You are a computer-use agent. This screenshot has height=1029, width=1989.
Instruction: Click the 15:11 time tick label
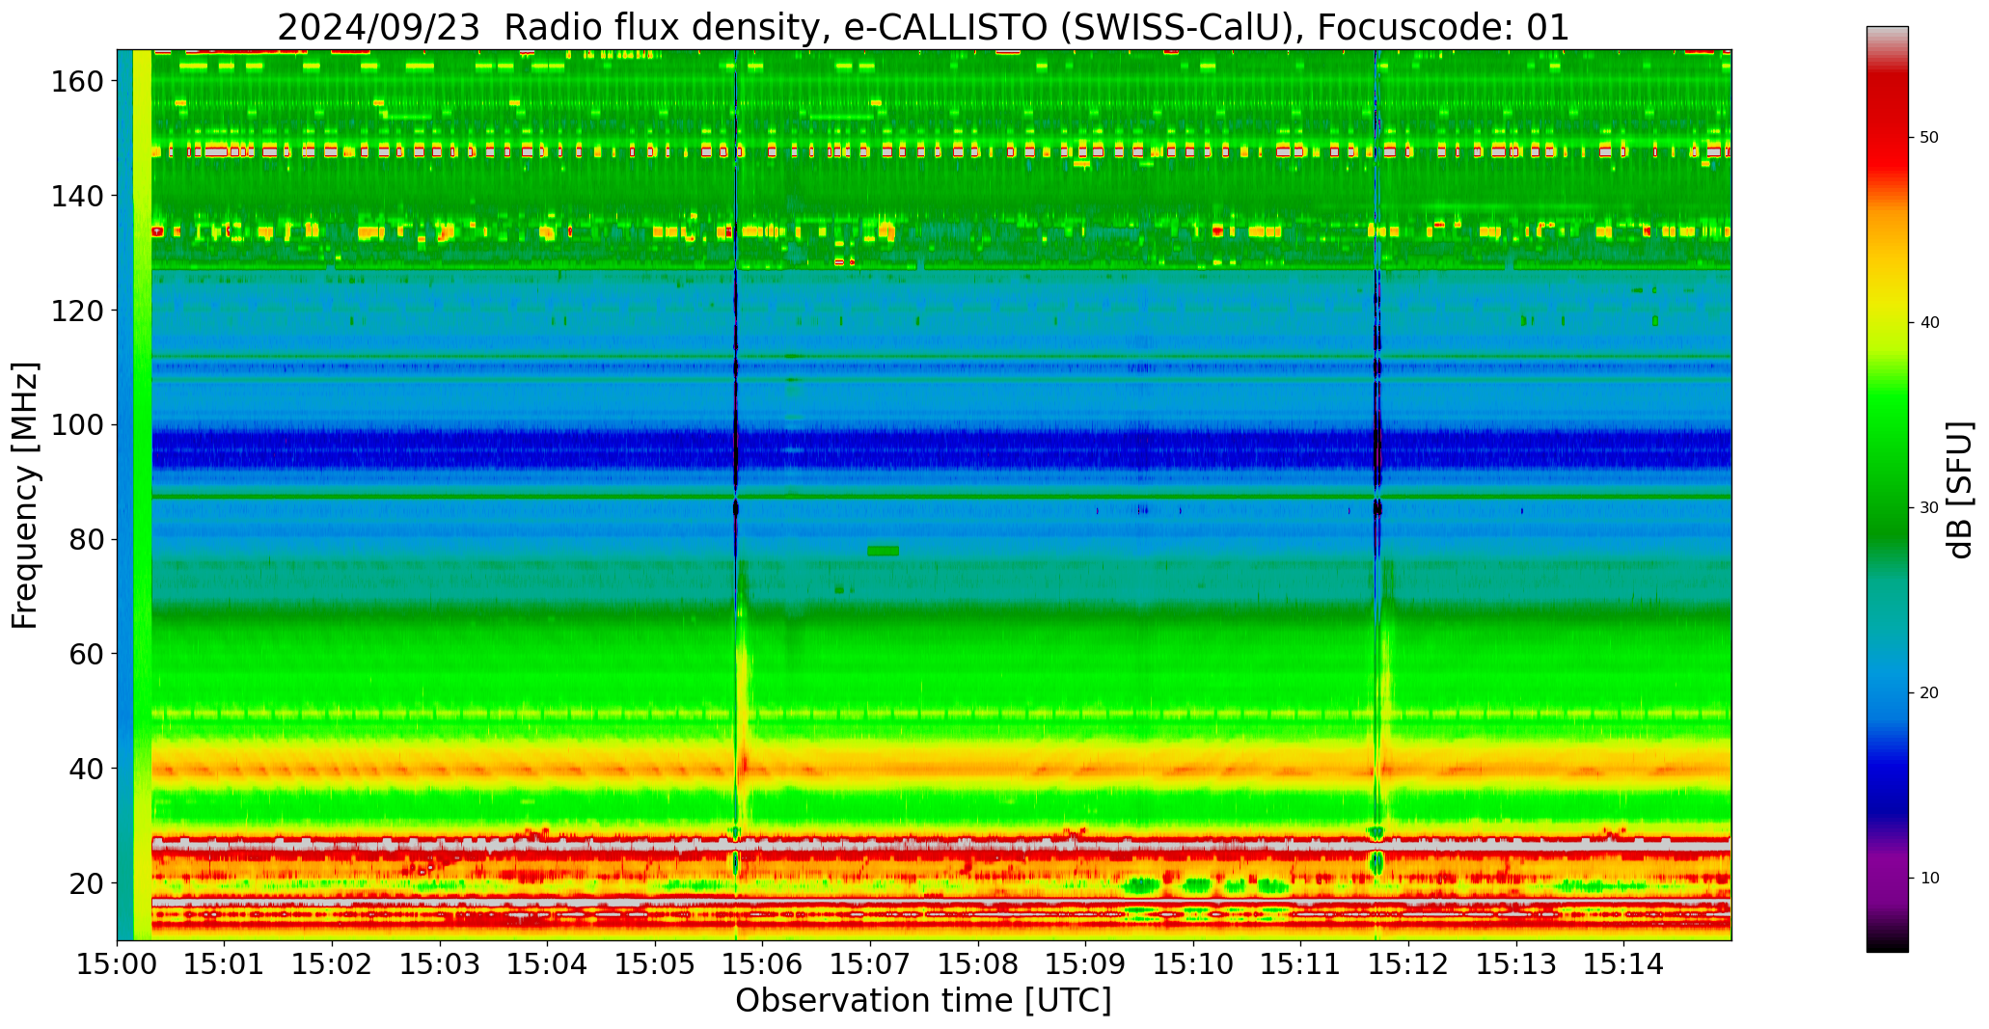point(1301,962)
